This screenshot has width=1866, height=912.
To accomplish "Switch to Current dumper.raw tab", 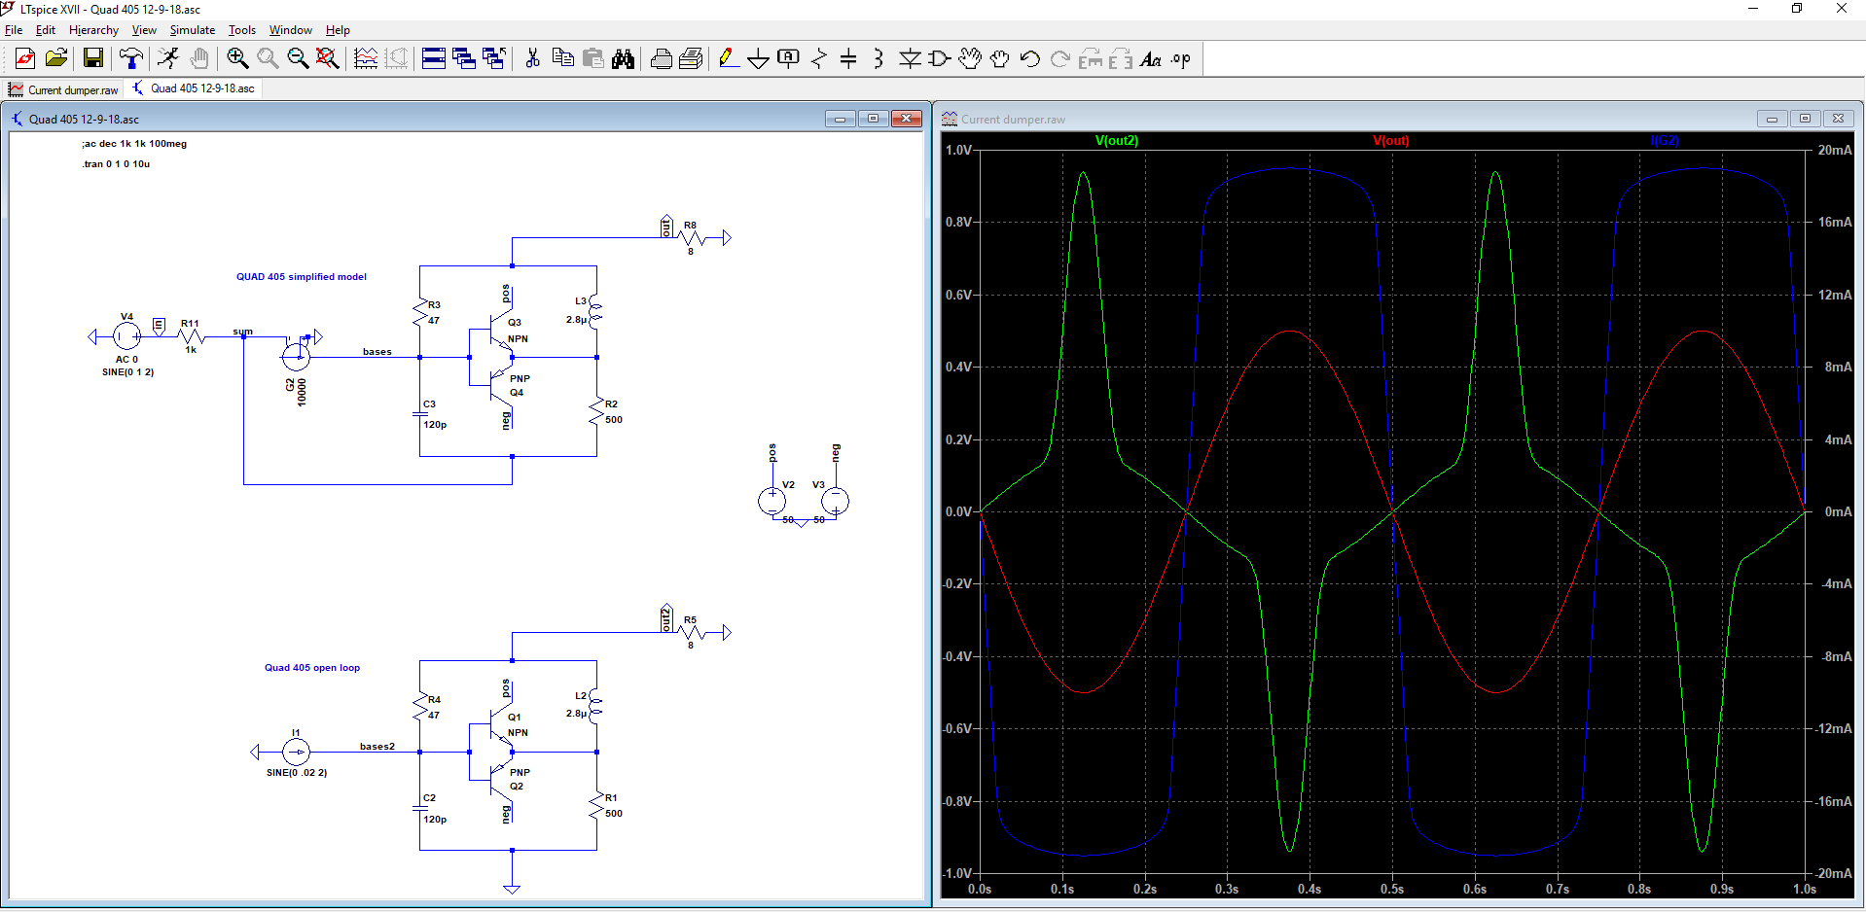I will pyautogui.click(x=63, y=89).
